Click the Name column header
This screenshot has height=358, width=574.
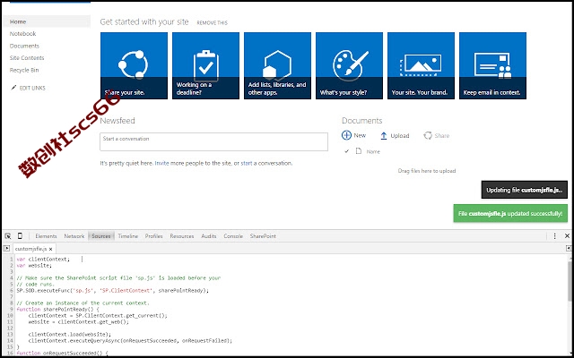point(373,151)
